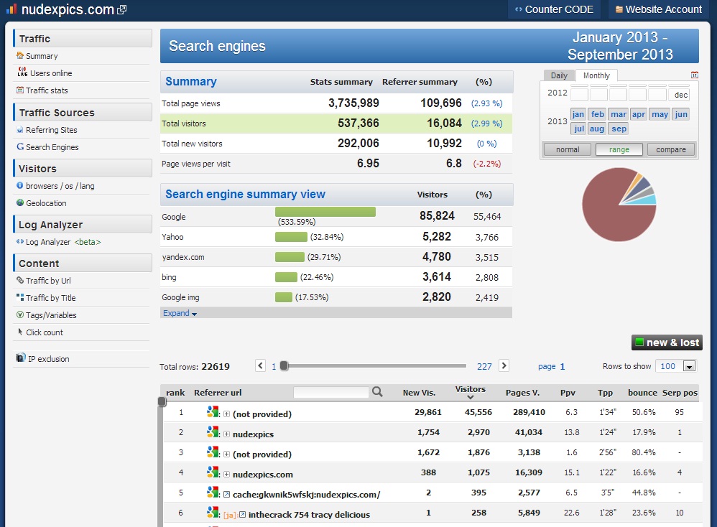Click the Counter CODE icon
The height and width of the screenshot is (527, 717).
click(519, 9)
